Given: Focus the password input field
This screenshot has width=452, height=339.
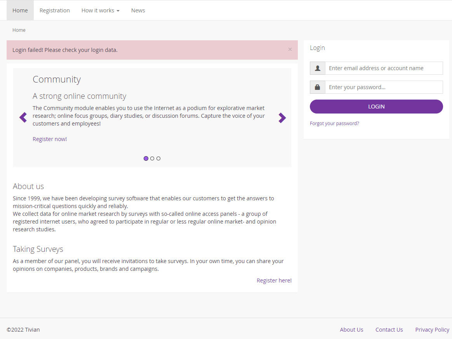Looking at the screenshot, I should click(x=384, y=87).
